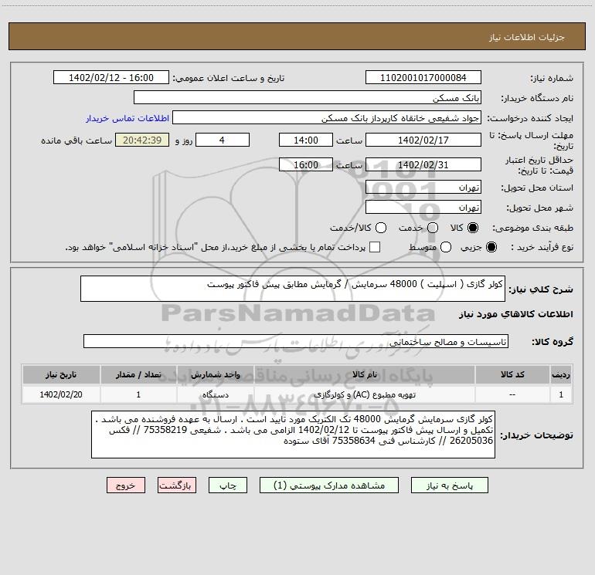The image size is (595, 575).
Task: Click the پاسخ به نیاز button
Action: point(448,485)
